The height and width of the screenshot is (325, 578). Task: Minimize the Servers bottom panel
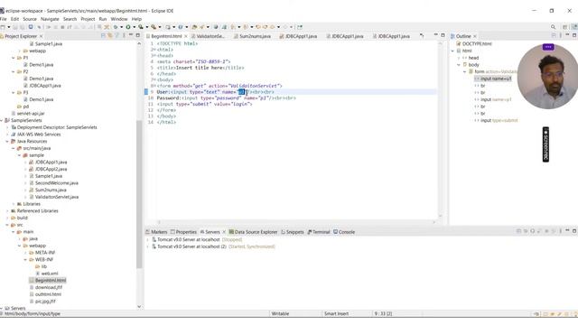(567, 231)
